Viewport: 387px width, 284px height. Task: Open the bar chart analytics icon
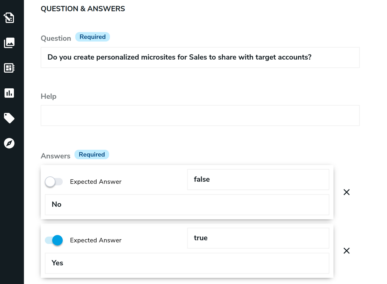[9, 93]
